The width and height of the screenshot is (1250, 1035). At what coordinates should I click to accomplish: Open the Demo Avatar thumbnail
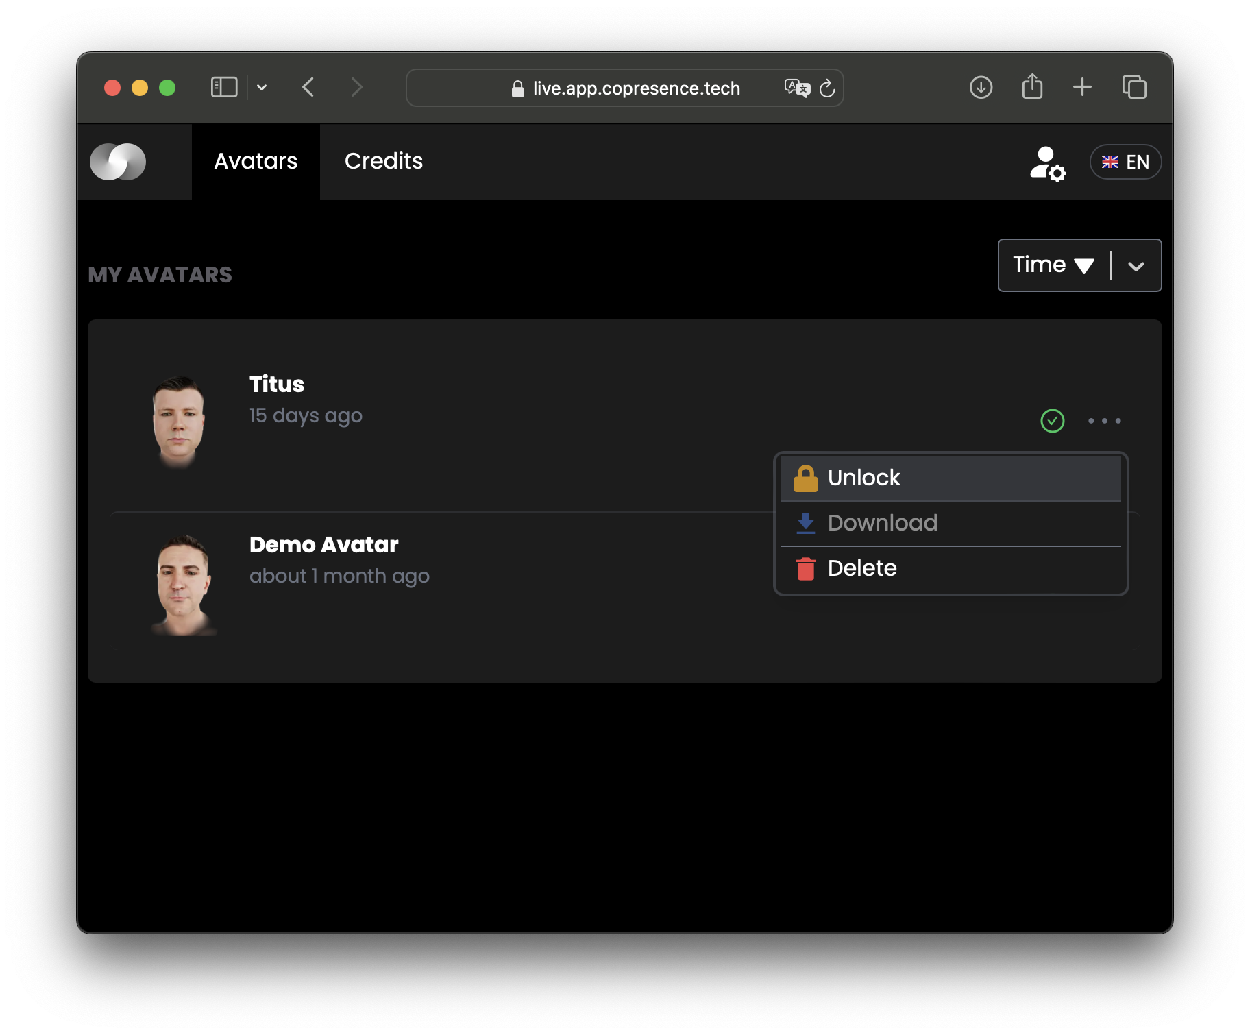click(x=182, y=585)
